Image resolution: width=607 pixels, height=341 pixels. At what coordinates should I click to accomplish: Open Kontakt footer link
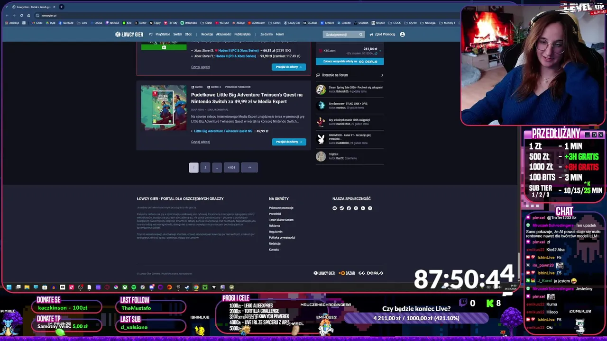[274, 250]
